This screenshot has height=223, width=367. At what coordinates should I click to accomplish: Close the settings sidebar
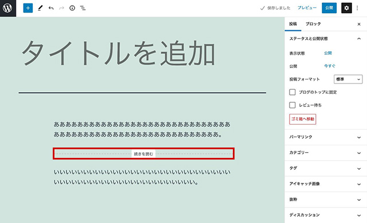[x=359, y=24]
